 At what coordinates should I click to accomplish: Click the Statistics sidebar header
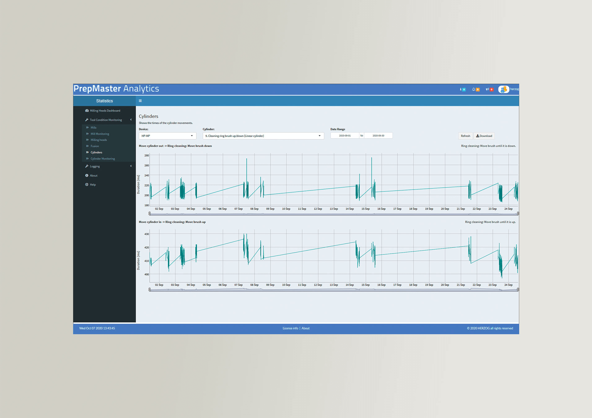[x=104, y=101]
